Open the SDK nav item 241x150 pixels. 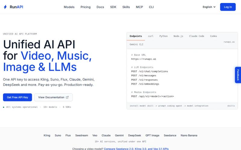tap(113, 7)
